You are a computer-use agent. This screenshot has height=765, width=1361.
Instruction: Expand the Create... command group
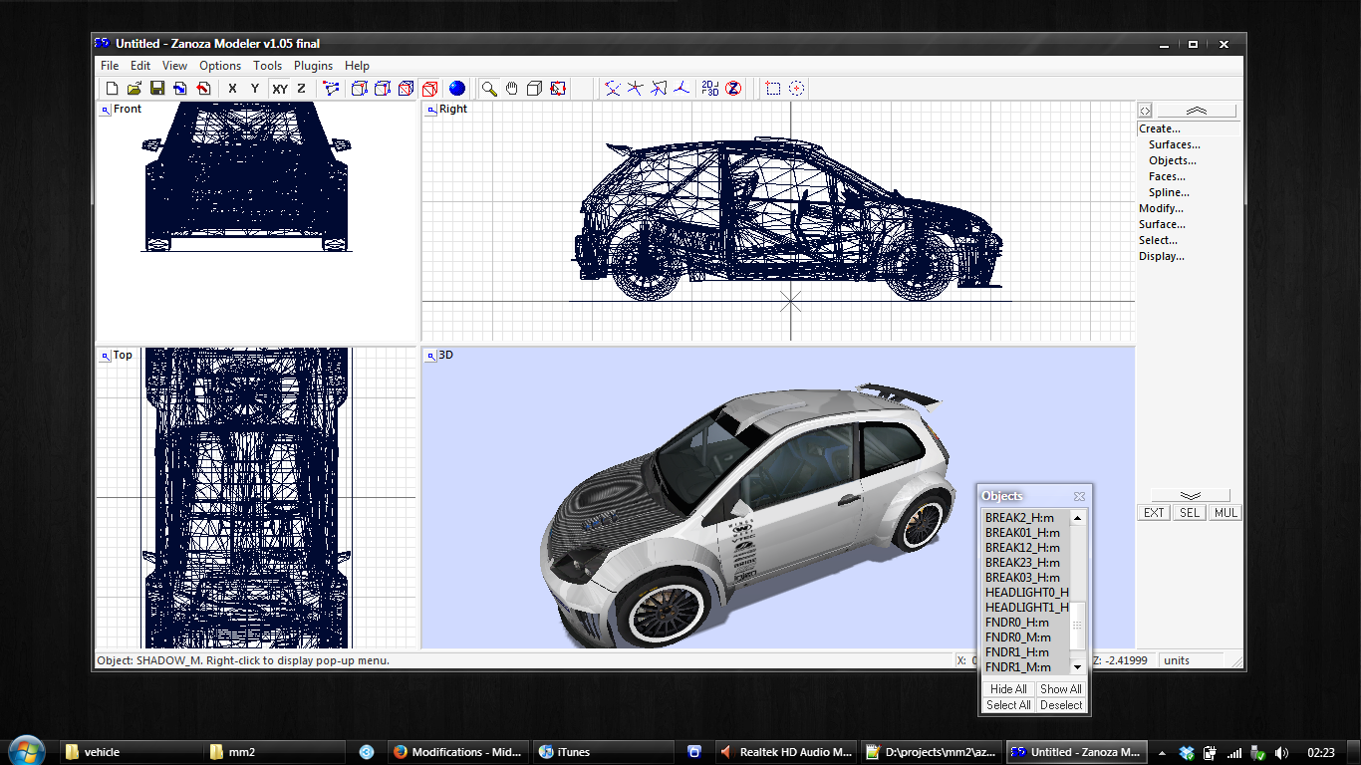click(x=1160, y=128)
